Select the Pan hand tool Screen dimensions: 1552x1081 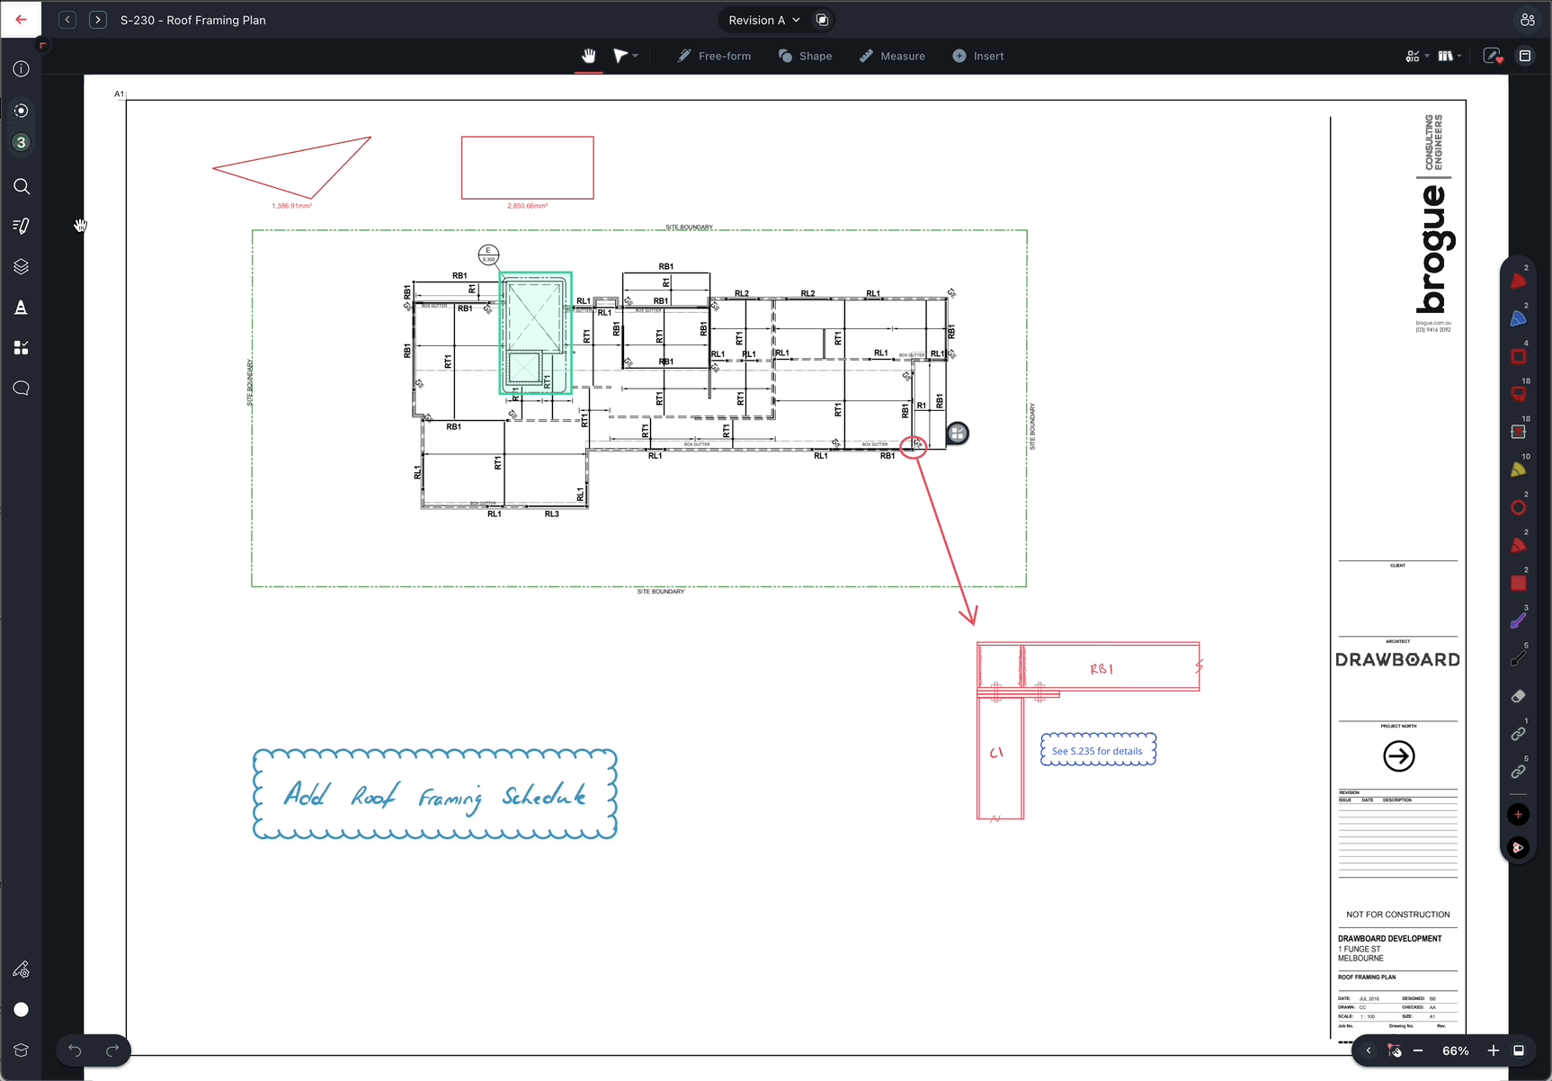point(589,56)
